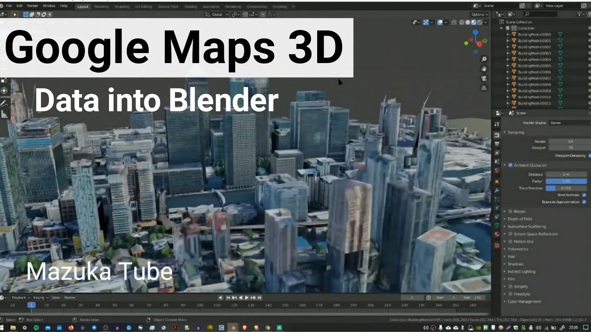Click the hand pan view gizmo
The image size is (591, 332).
pyautogui.click(x=484, y=69)
